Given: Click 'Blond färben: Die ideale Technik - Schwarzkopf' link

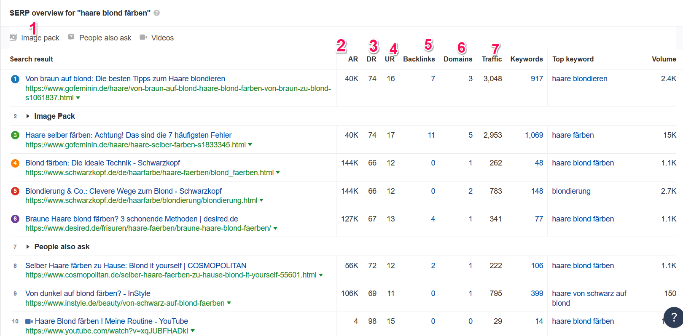Looking at the screenshot, I should 102,163.
